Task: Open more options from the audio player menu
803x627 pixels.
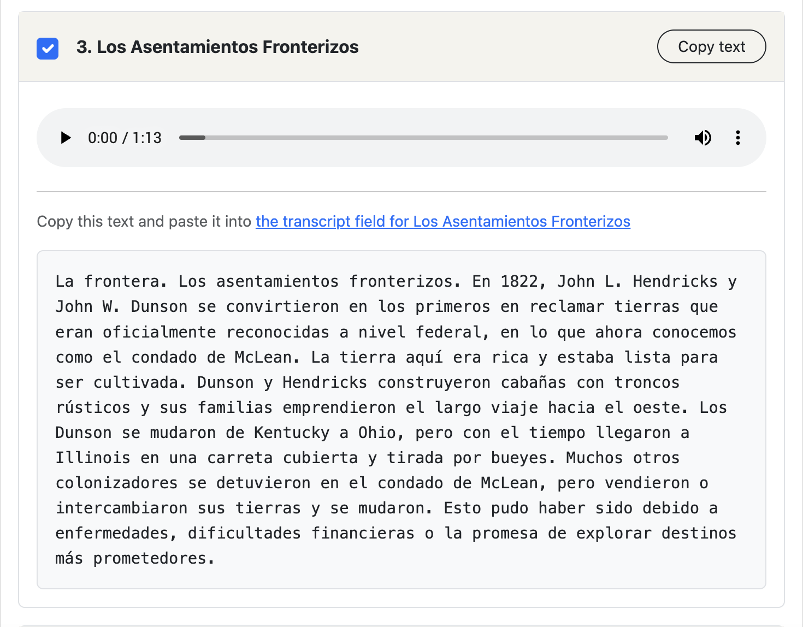Action: click(737, 138)
